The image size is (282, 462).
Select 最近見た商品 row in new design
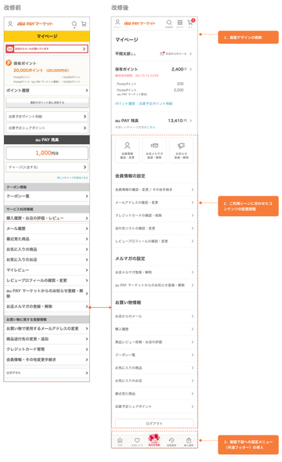coord(154,394)
